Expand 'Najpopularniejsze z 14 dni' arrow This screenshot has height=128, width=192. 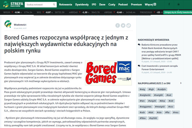(x=181, y=83)
